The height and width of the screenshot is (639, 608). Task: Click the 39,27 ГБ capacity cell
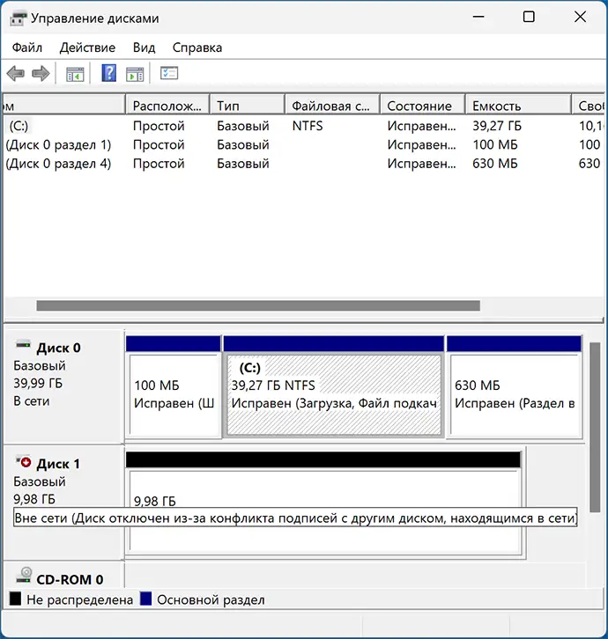point(497,126)
